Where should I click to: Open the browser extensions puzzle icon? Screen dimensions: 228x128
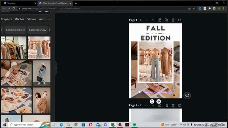[209, 9]
